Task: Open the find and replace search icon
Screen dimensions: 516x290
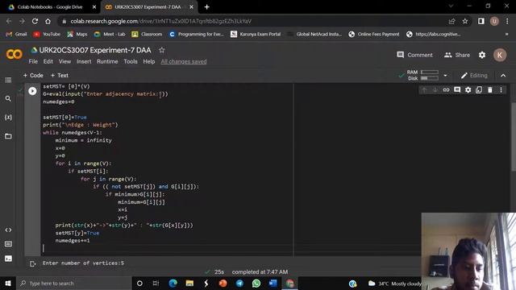Action: (8, 98)
